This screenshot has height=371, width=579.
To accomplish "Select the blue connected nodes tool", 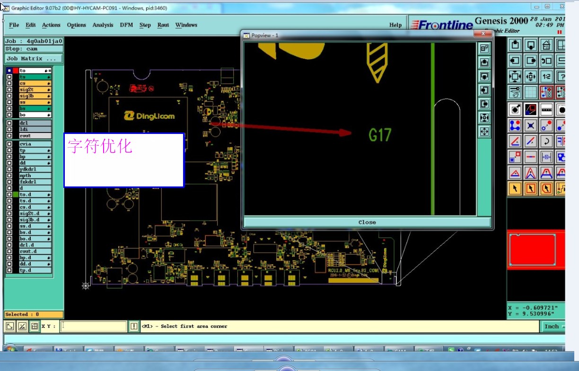I will (x=515, y=125).
